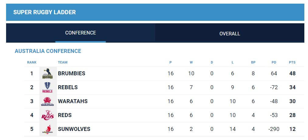Select the Conference tab

[x=81, y=33]
